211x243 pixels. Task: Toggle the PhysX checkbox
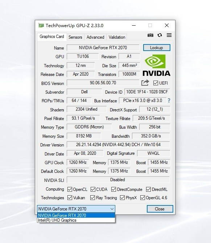[122, 198]
